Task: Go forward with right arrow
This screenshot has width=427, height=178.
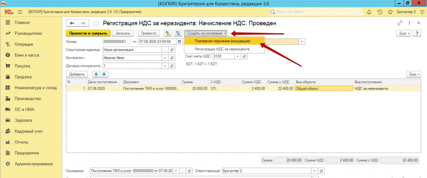Action: tap(83, 23)
